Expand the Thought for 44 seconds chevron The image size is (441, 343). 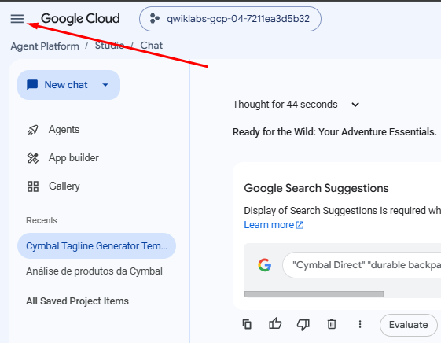pos(355,105)
